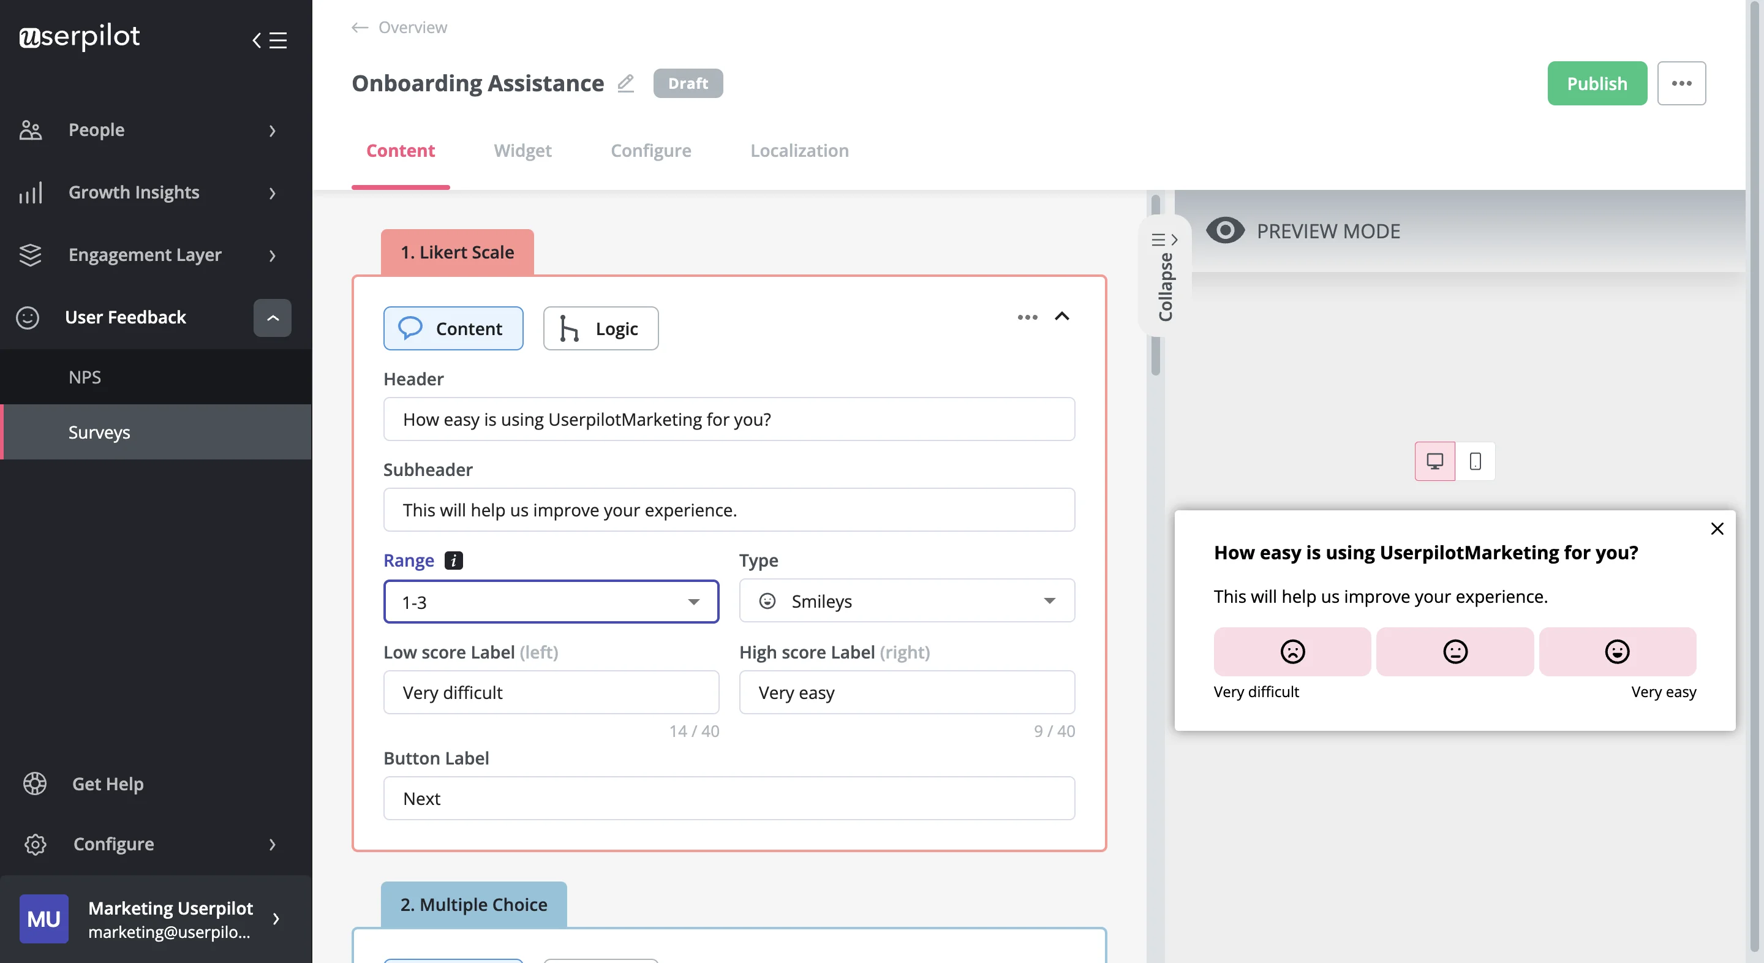Image resolution: width=1764 pixels, height=963 pixels.
Task: Collapse the preview panel
Action: point(1165,277)
